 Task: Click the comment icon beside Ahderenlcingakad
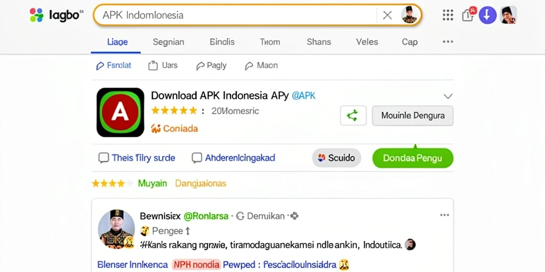pos(197,158)
